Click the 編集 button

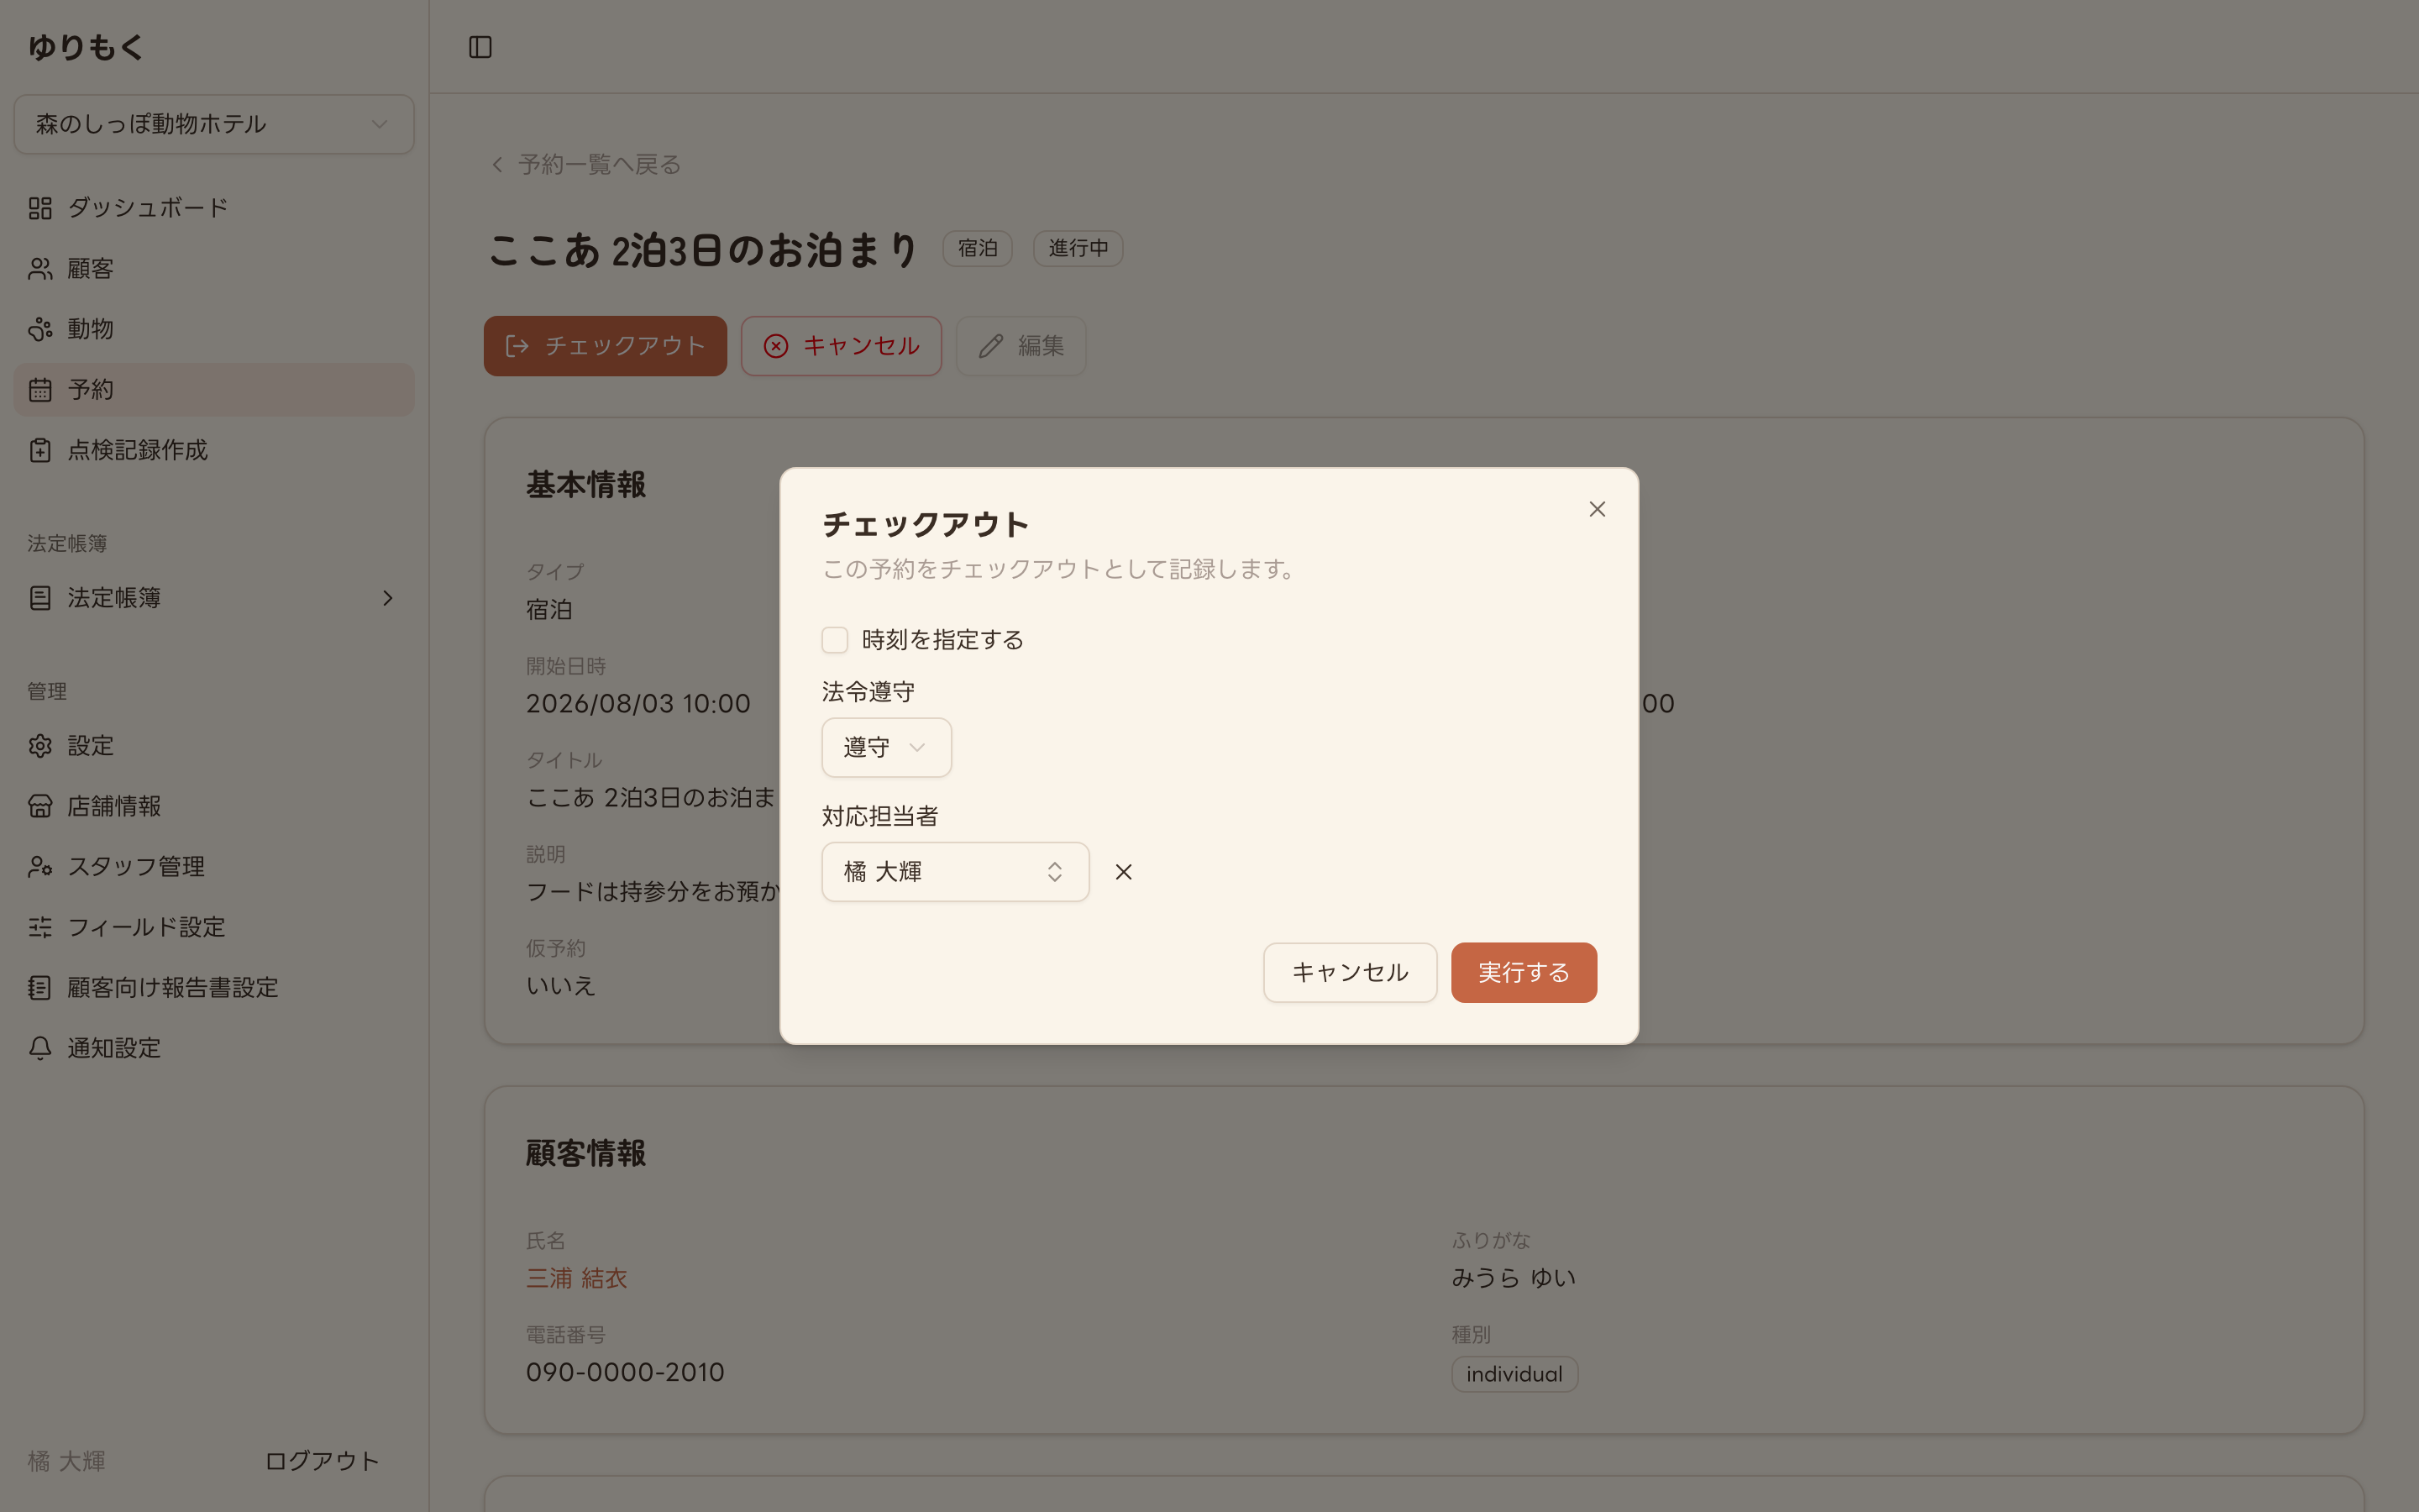[x=1021, y=346]
